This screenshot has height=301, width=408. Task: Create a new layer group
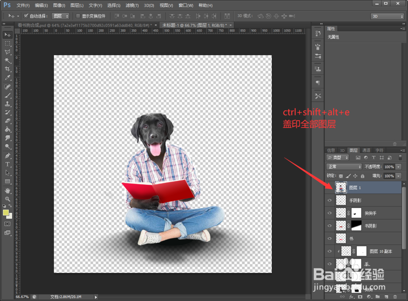click(377, 297)
